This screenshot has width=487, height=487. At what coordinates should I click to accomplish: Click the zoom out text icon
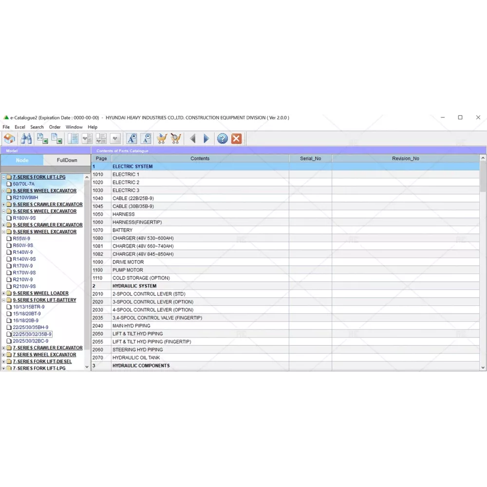(146, 139)
